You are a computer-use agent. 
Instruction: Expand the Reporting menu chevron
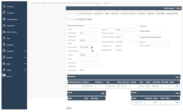pos(25,57)
